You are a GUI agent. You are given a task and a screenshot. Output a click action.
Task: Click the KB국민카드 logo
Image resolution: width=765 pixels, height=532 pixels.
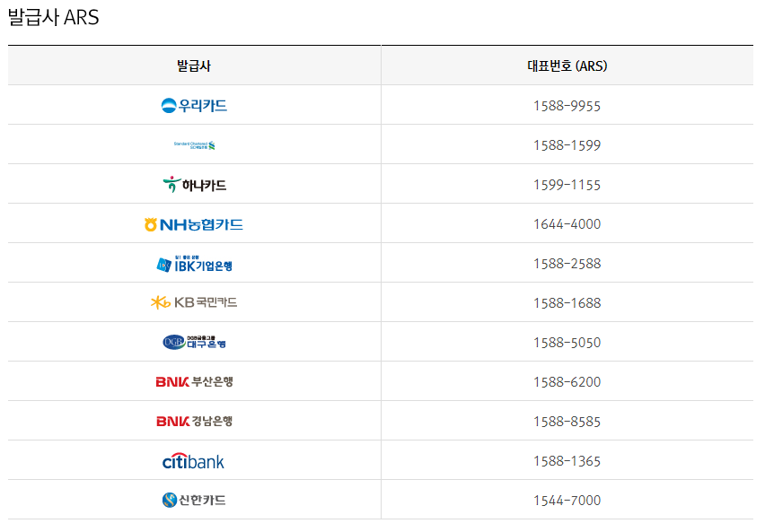point(194,303)
